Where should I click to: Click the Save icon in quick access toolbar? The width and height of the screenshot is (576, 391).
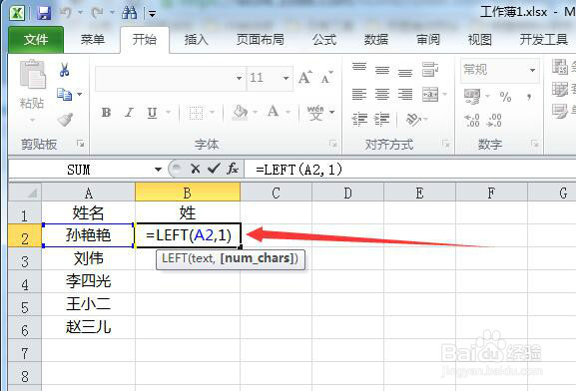44,13
